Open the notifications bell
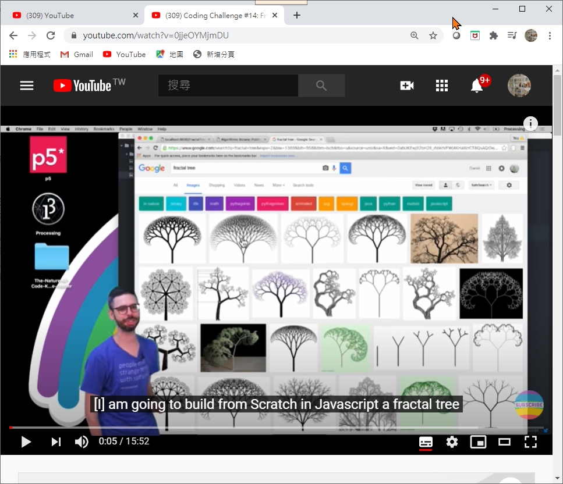The height and width of the screenshot is (484, 563). tap(477, 86)
